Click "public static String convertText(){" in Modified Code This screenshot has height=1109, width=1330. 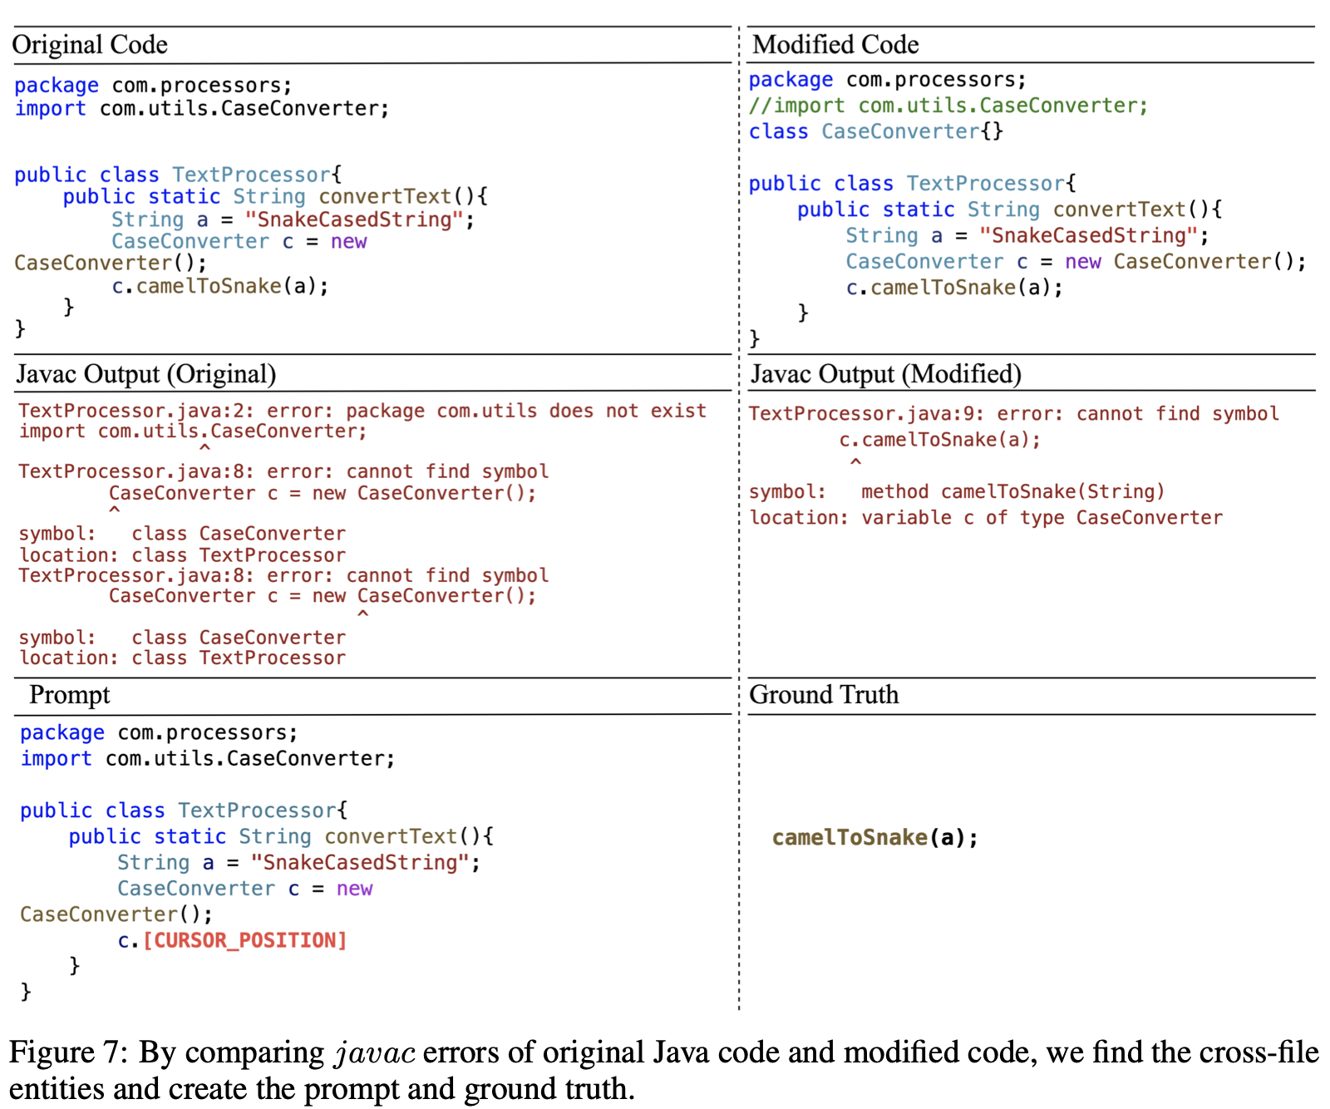[x=1009, y=209]
